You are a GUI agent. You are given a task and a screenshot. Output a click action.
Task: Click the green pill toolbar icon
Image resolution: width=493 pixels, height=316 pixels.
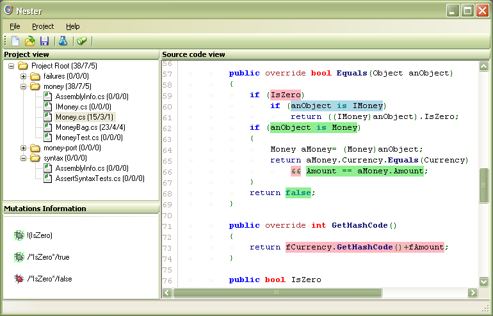pyautogui.click(x=81, y=41)
